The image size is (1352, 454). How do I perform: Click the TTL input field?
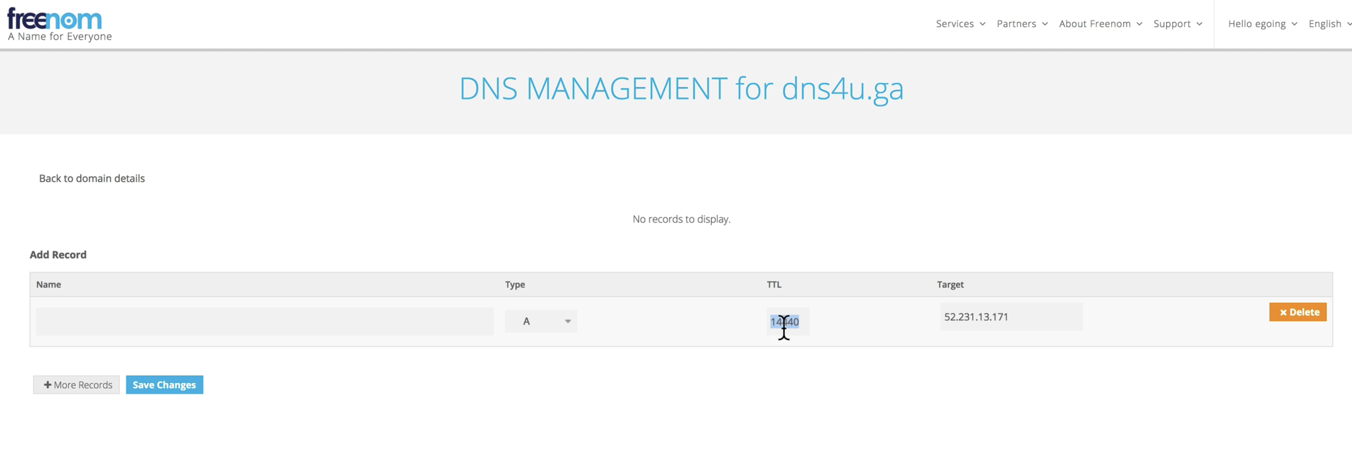[x=788, y=322]
